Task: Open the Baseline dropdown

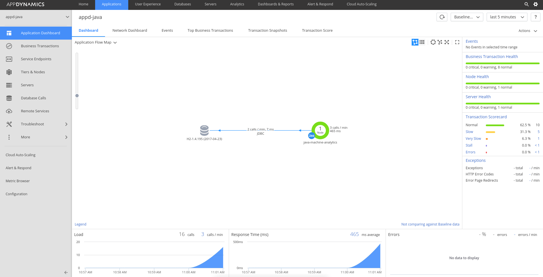Action: tap(467, 17)
